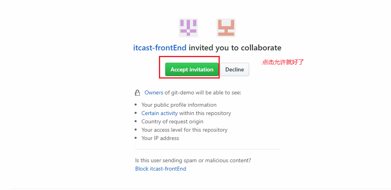Click the orange identicon avatar

click(x=226, y=28)
